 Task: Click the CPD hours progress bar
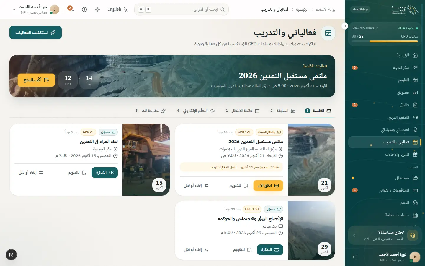(x=385, y=41)
